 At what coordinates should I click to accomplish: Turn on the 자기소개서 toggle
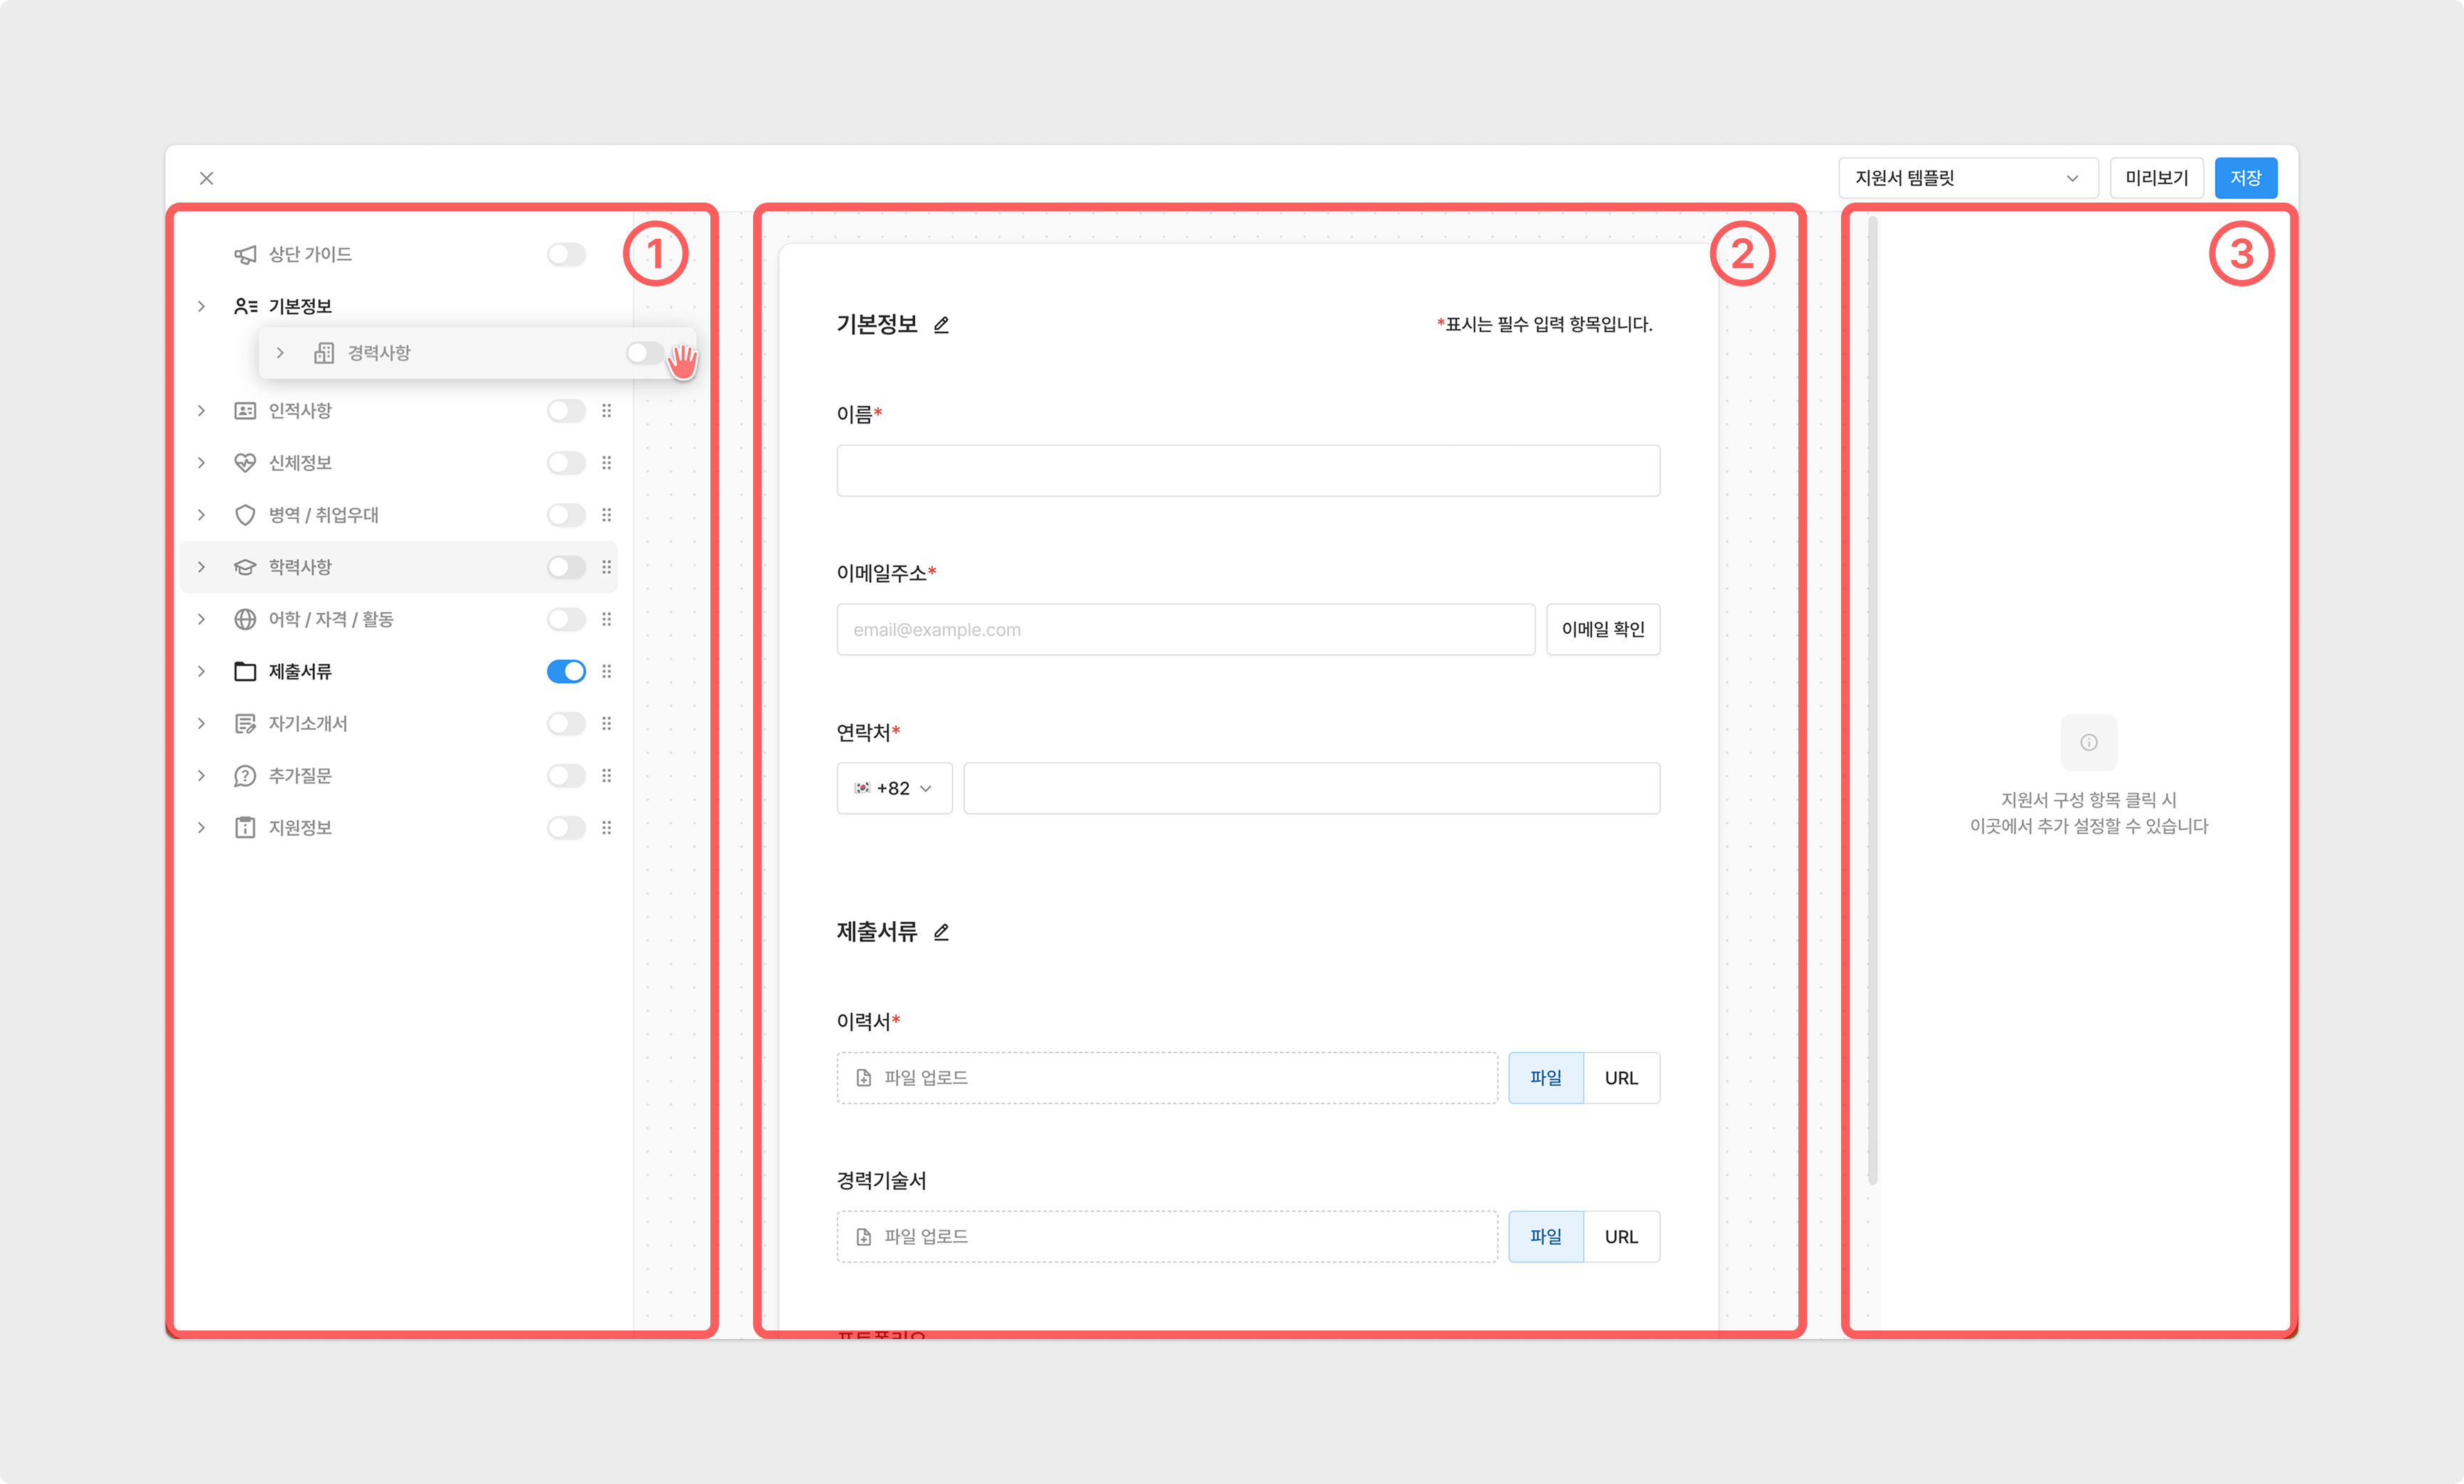click(566, 724)
